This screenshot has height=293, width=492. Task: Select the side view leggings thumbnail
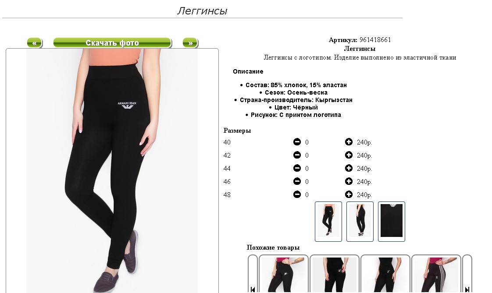[x=360, y=222]
